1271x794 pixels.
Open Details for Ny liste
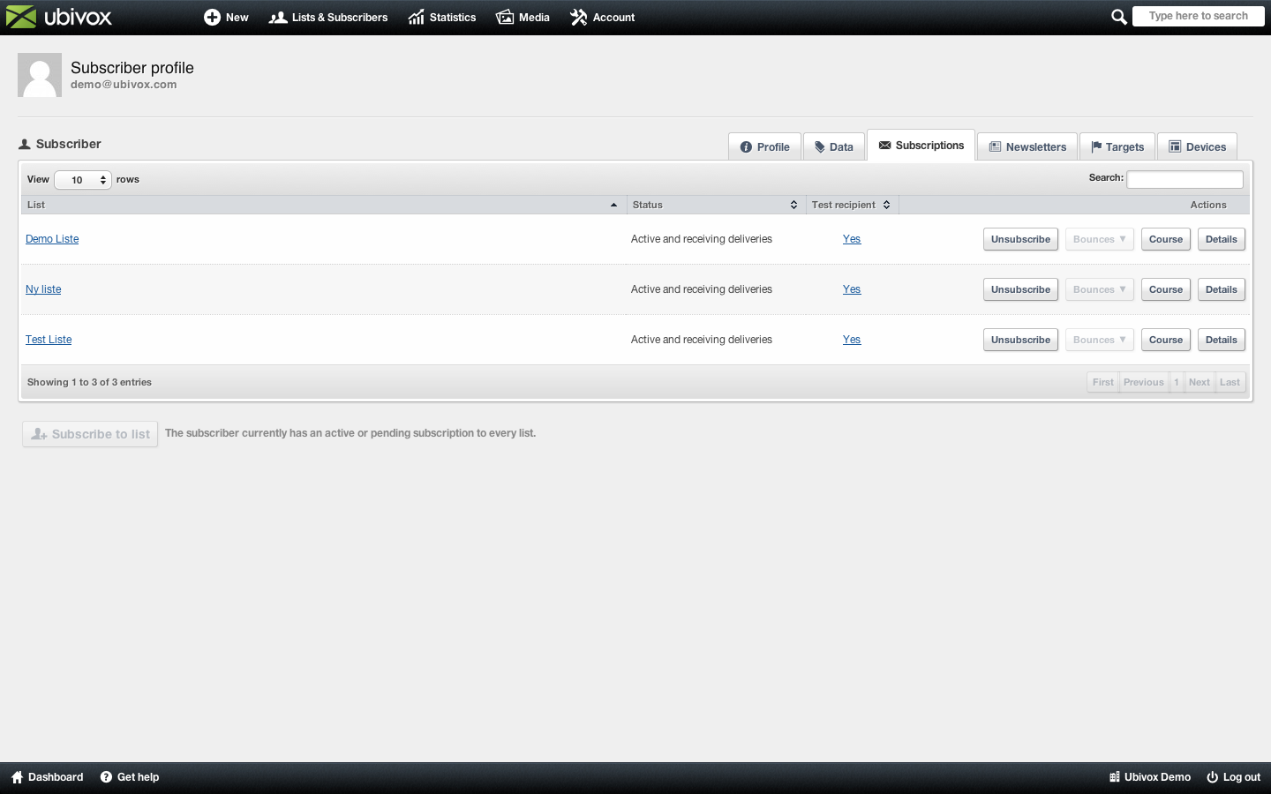(1221, 289)
